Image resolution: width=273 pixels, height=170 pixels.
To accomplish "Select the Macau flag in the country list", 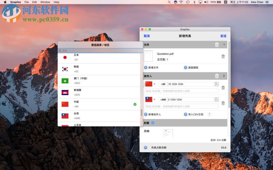I will (65, 81).
